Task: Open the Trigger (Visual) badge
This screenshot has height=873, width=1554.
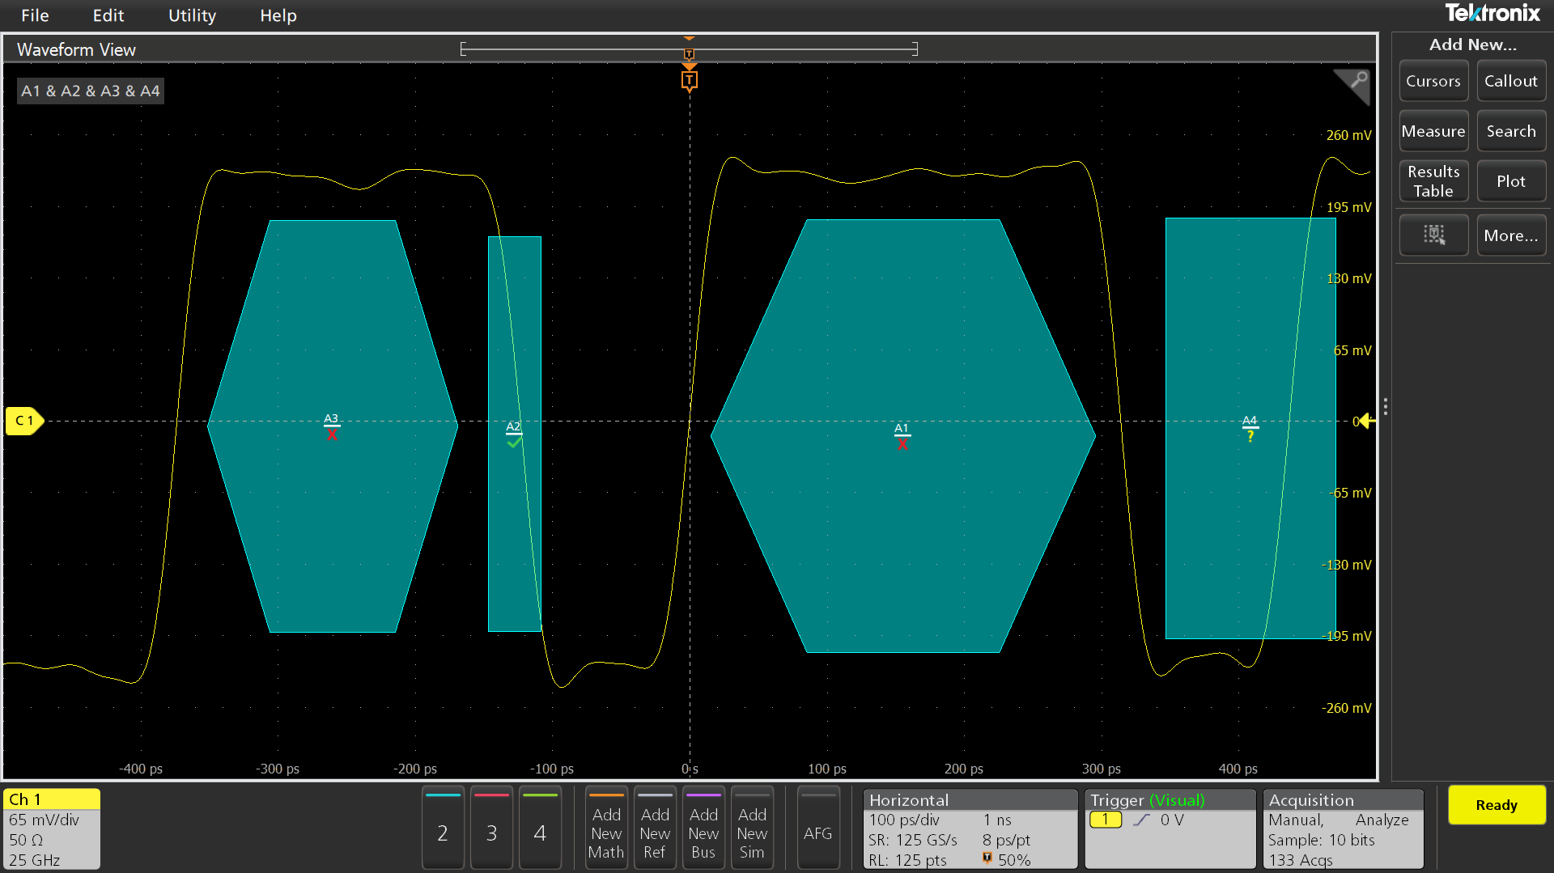Action: point(1170,829)
